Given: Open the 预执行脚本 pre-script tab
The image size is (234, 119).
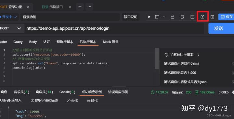Looking at the screenshot, I should click(65, 42).
